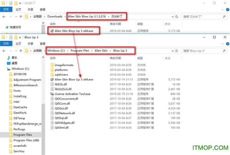Open the 主页 tab in Blow Up 3 window
The height and width of the screenshot is (155, 230).
pyautogui.click(x=18, y=44)
